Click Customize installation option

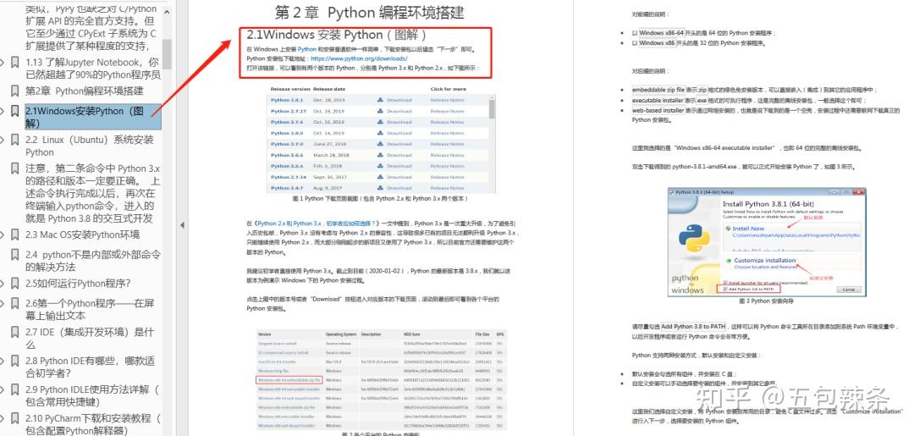tap(764, 261)
